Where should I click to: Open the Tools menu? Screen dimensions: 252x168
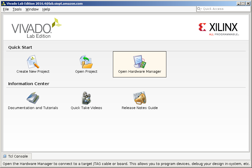pos(17,9)
